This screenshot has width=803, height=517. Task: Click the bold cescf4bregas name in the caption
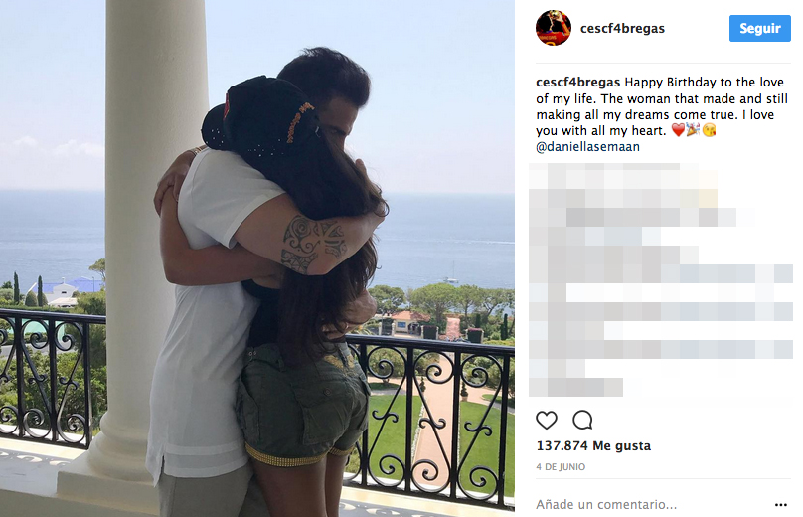click(577, 82)
